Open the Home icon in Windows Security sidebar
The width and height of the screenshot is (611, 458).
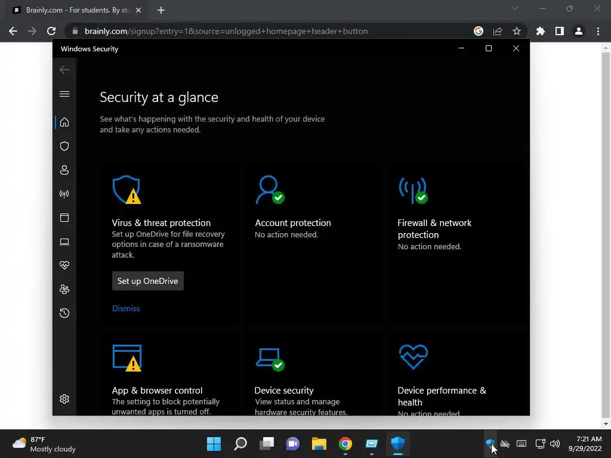(x=64, y=122)
